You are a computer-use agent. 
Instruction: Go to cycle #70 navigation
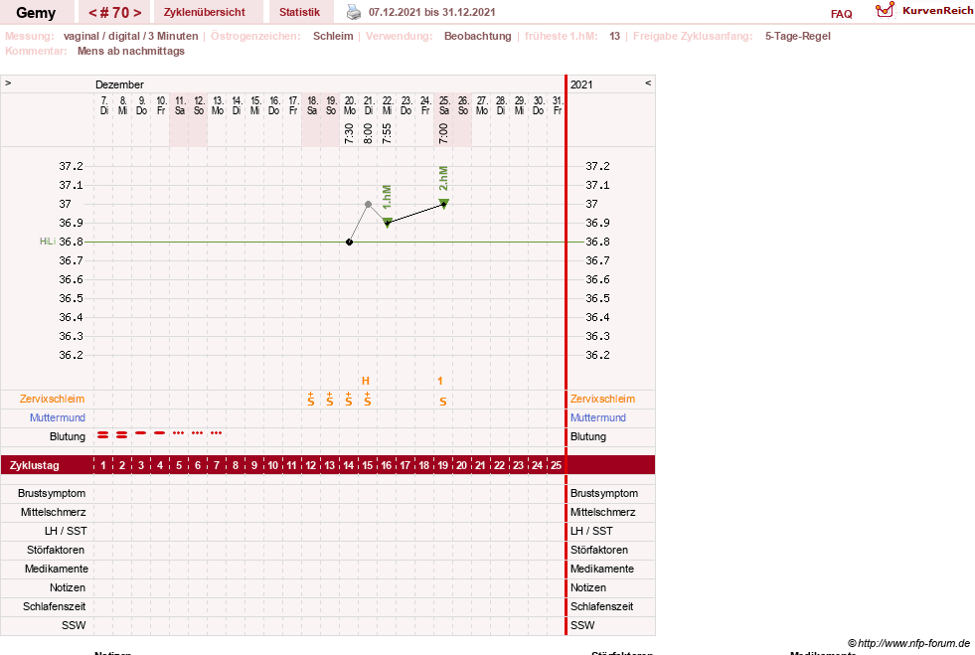coord(114,13)
